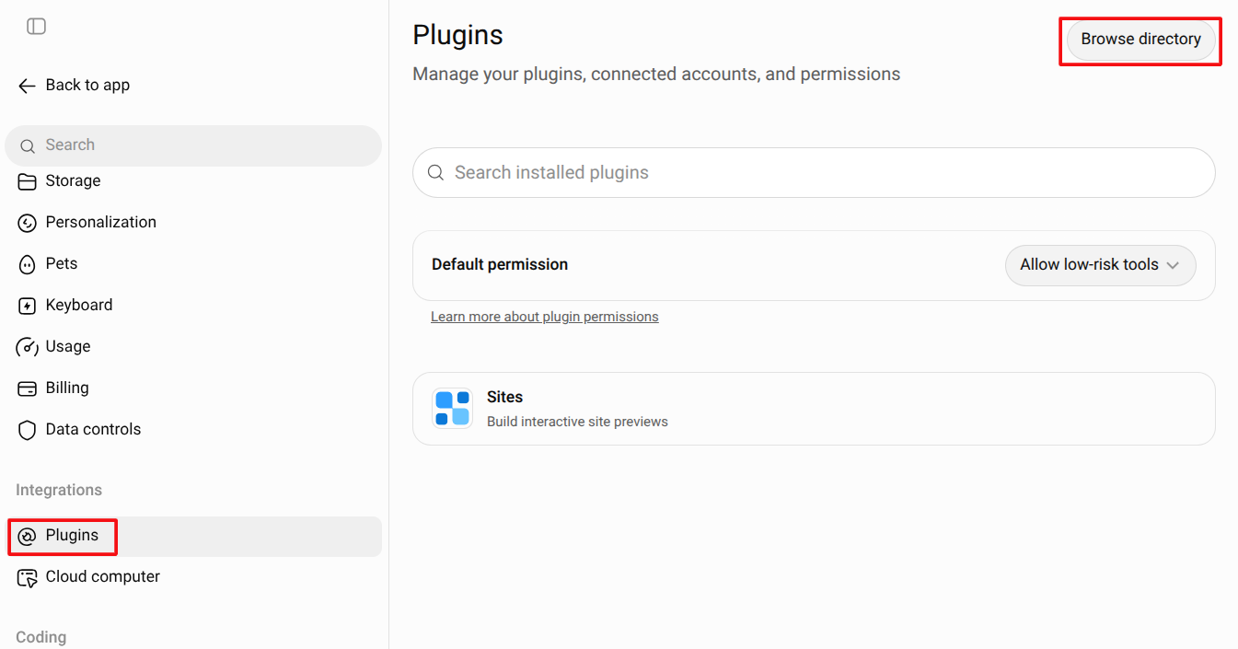
Task: Toggle the sidebar panel icon
Action: [37, 26]
